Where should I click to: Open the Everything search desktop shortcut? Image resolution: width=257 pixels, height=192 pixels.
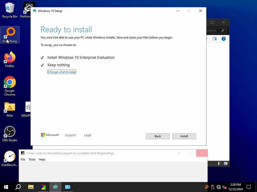[x=10, y=35]
